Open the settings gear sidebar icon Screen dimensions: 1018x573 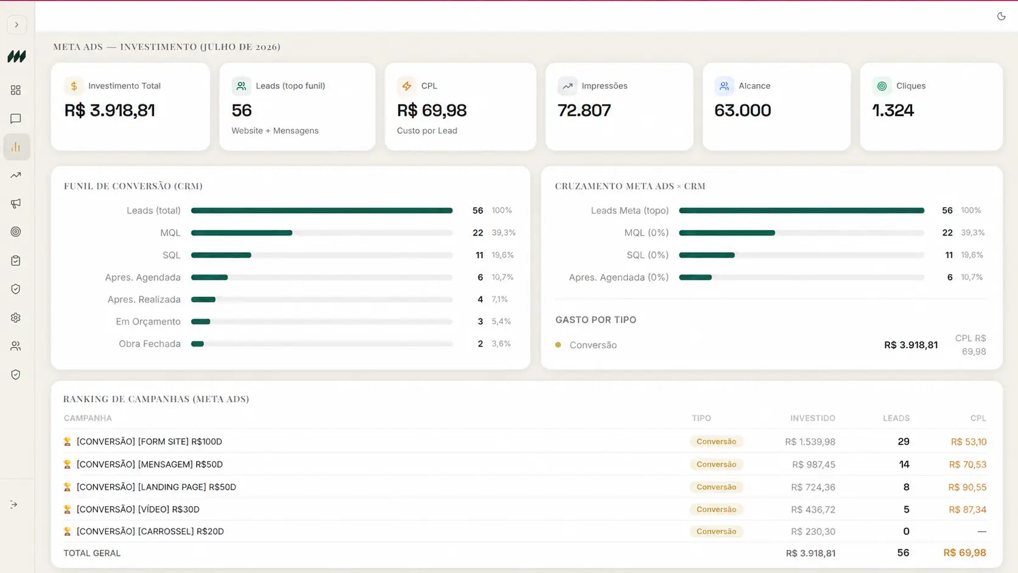16,318
